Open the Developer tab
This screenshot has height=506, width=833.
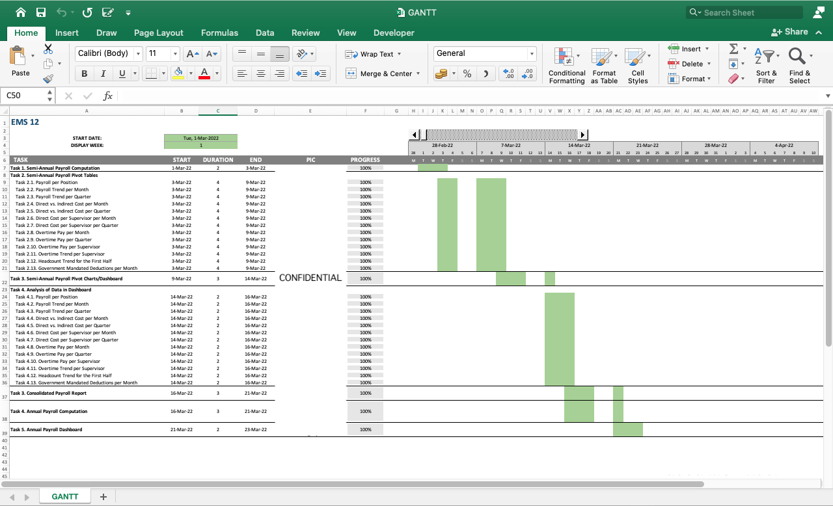pyautogui.click(x=394, y=33)
